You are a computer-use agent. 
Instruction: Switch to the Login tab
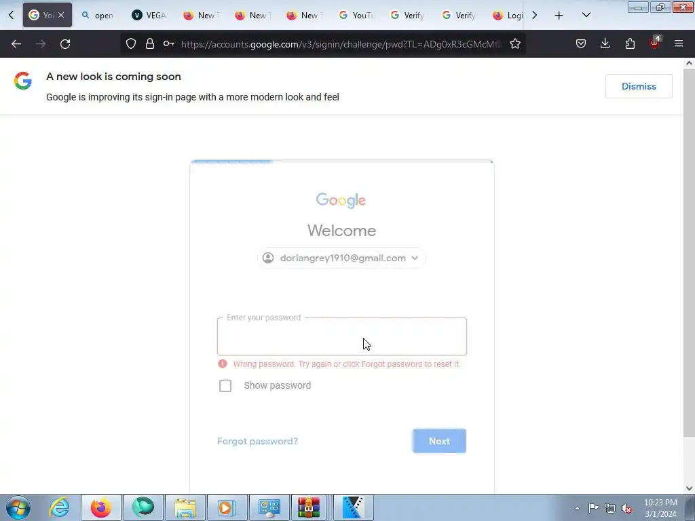coord(508,16)
